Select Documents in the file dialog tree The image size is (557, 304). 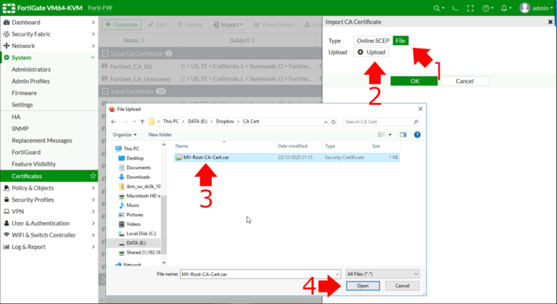[x=139, y=168]
